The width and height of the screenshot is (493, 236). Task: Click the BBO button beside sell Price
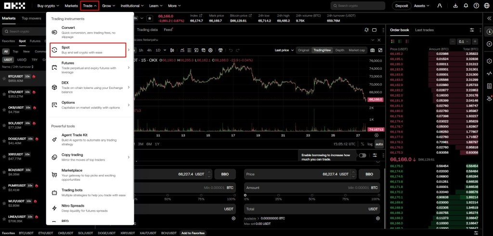[369, 174]
